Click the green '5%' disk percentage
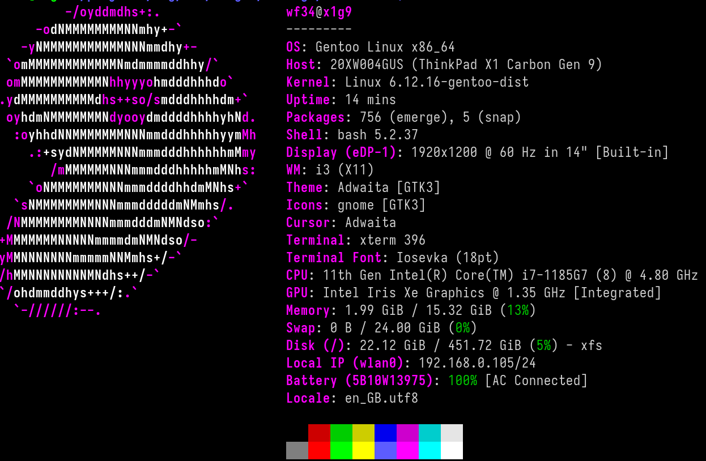The image size is (706, 461). click(x=544, y=345)
